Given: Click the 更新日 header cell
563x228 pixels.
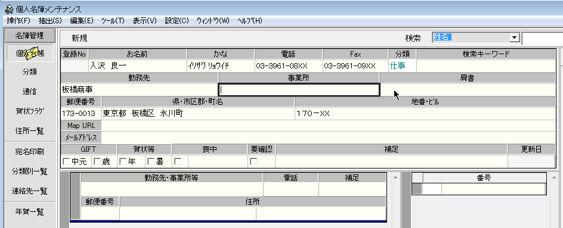Looking at the screenshot, I should pos(531,149).
